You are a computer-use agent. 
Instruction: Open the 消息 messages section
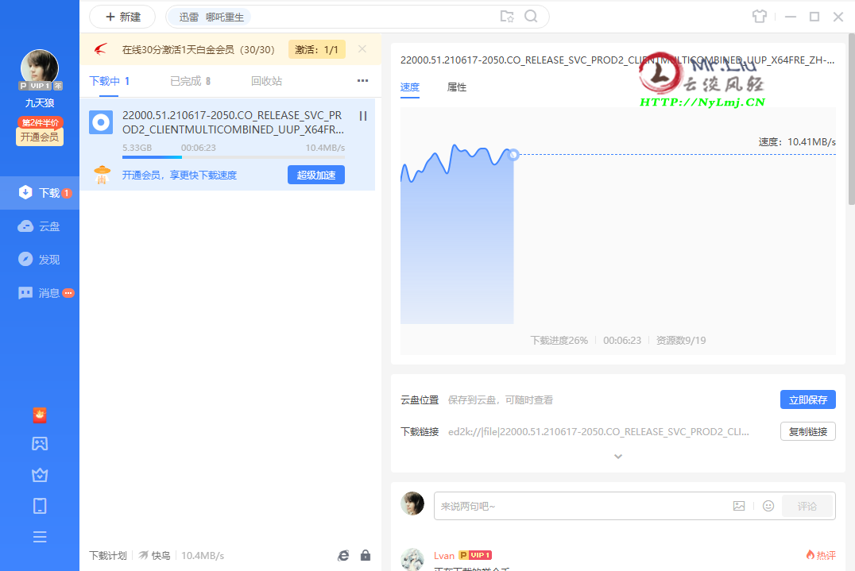click(40, 293)
